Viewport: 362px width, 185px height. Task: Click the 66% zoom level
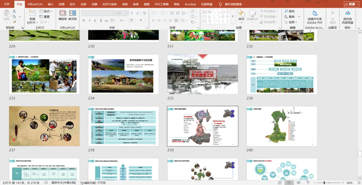tap(350, 183)
